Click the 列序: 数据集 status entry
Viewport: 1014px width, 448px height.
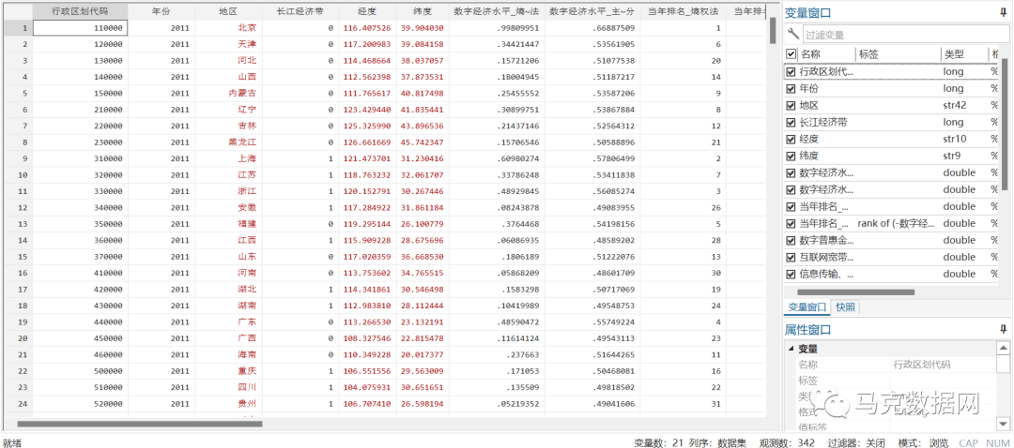pyautogui.click(x=717, y=442)
